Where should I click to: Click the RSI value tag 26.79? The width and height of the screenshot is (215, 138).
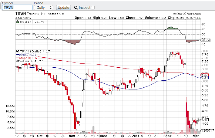[205, 40]
